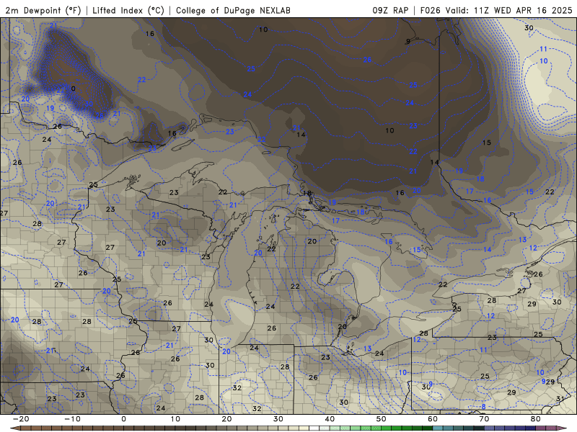Click the '50' label on the color scale
577x432 pixels.
point(382,419)
